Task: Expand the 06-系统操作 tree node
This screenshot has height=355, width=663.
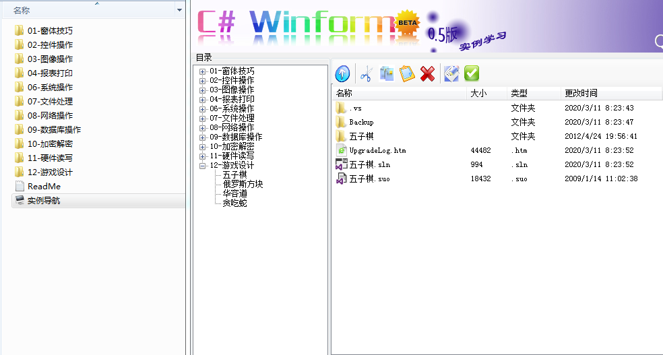Action: [x=203, y=109]
